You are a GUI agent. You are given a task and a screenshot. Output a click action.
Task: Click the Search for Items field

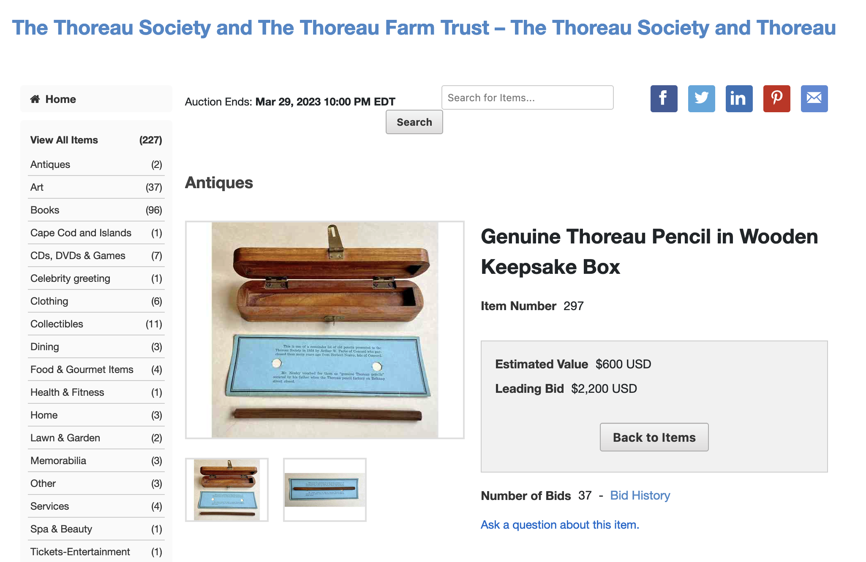(x=527, y=98)
